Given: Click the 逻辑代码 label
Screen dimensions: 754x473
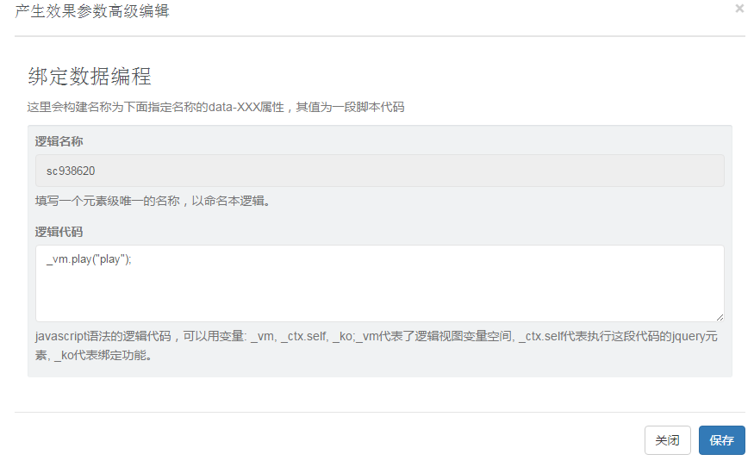Looking at the screenshot, I should click(59, 232).
